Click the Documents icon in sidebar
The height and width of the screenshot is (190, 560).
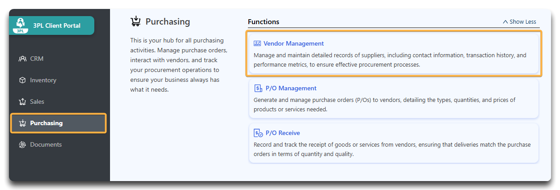tap(22, 144)
